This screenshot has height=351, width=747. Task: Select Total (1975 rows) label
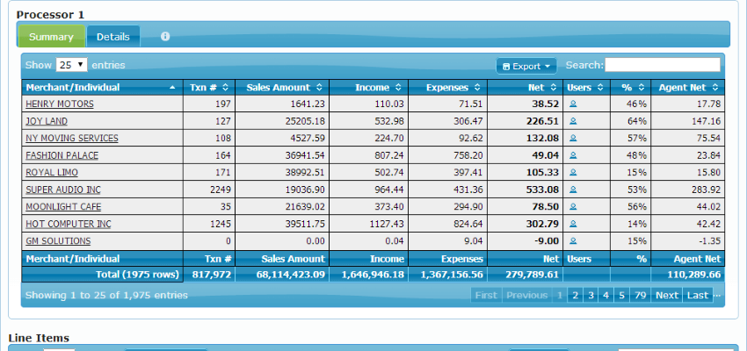click(x=138, y=275)
